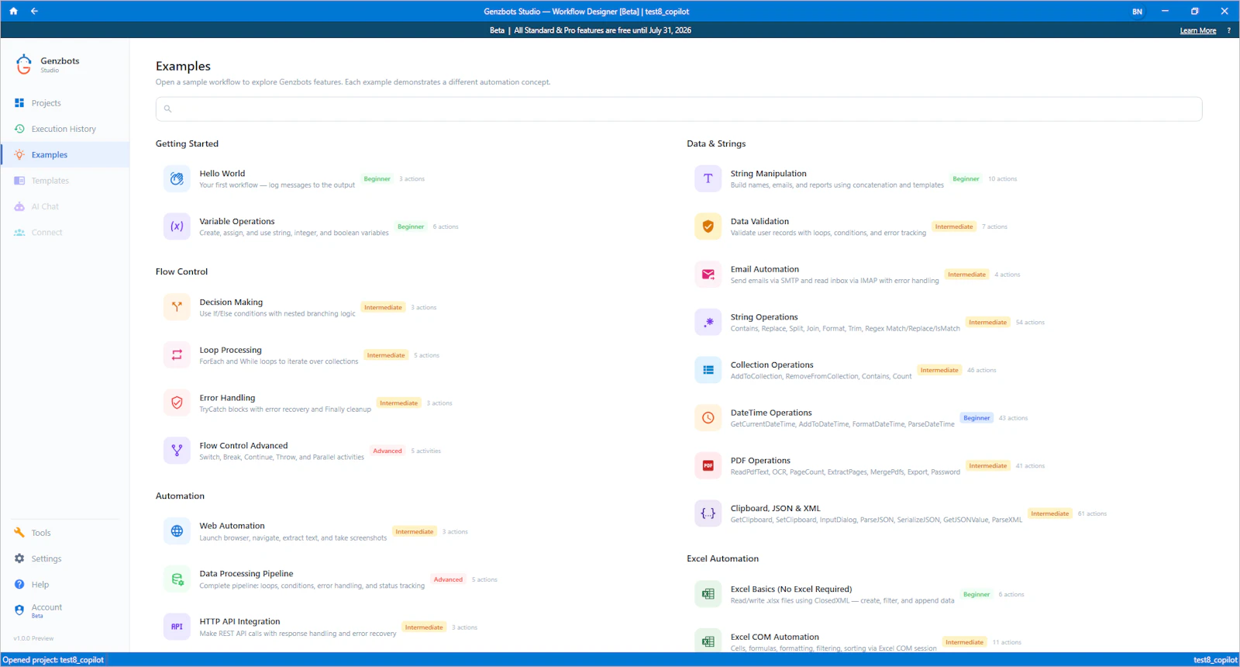Open AI Chat in the sidebar
The height and width of the screenshot is (667, 1240).
[x=65, y=206]
